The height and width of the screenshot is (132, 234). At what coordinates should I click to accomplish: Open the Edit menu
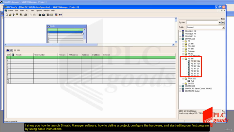point(16,11)
